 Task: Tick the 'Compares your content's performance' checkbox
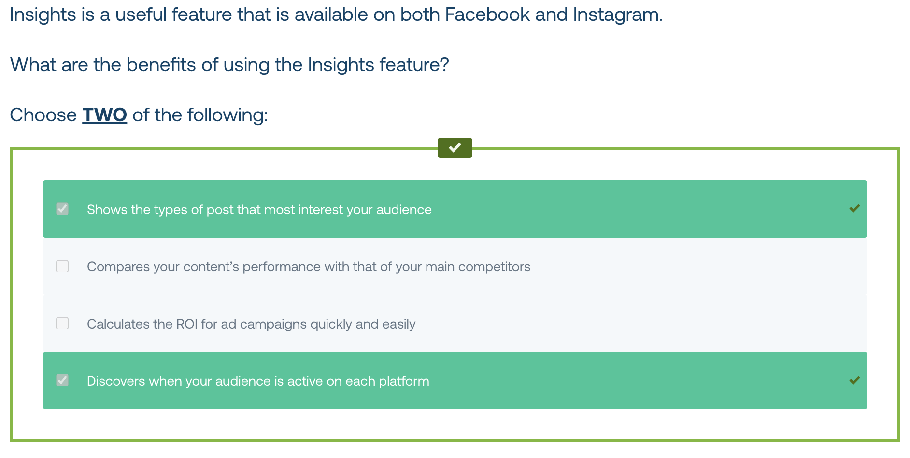[62, 266]
